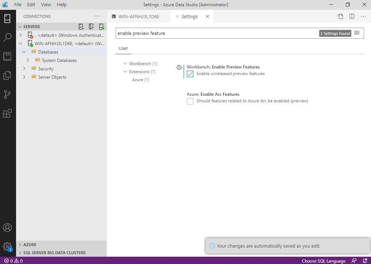Click the changes automatically saved notification
Screen dimensions: 371x264
pos(287,246)
